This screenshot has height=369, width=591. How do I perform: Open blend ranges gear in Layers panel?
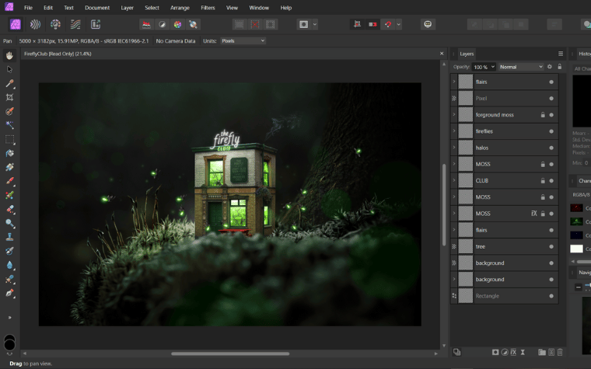550,67
